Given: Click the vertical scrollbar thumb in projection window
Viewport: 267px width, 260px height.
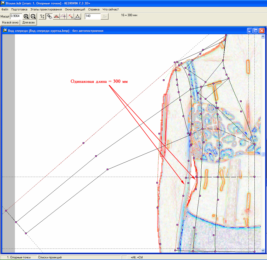Looking at the screenshot, I should 263,154.
